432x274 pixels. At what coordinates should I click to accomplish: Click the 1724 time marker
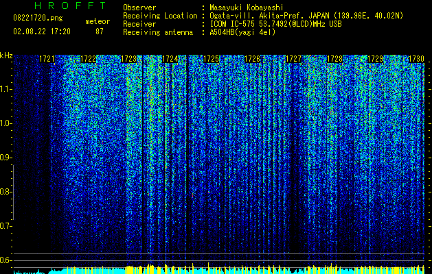170,59
